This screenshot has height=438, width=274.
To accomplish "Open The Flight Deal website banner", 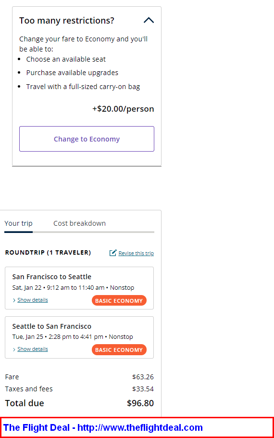I will point(137,427).
